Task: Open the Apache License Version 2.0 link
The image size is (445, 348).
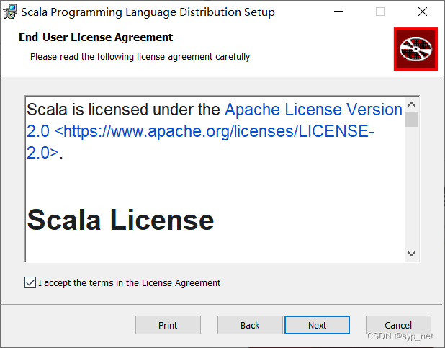Action: [x=215, y=131]
